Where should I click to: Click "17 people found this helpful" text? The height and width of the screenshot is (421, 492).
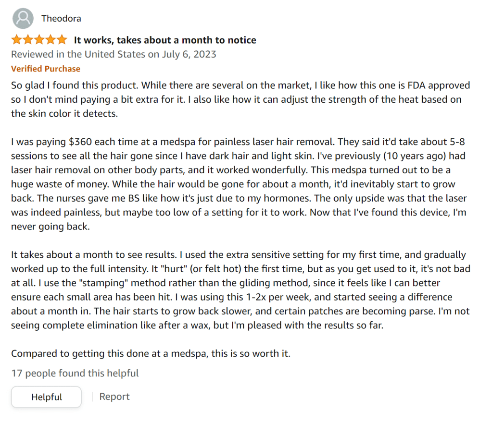[x=75, y=373]
